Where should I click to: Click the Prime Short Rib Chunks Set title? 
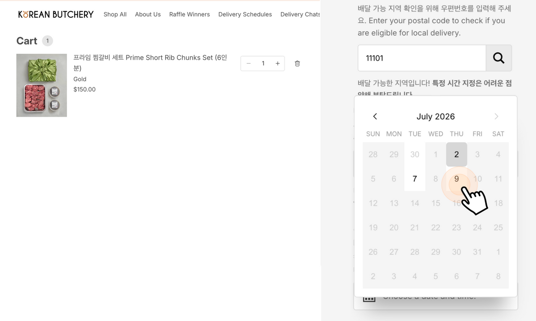(150, 63)
